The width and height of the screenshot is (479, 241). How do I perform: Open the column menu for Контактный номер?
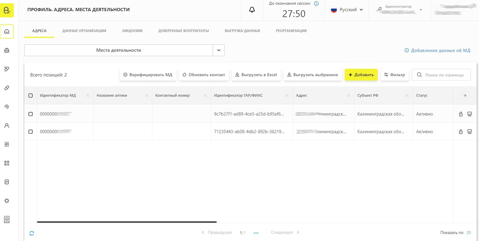205,95
